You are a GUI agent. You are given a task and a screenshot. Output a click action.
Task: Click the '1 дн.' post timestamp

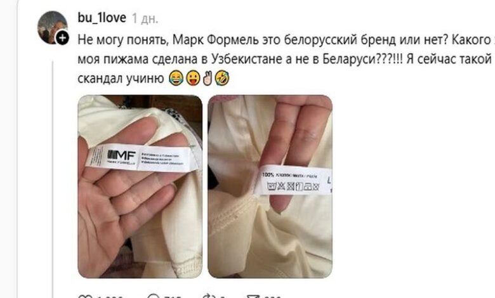[x=145, y=18]
